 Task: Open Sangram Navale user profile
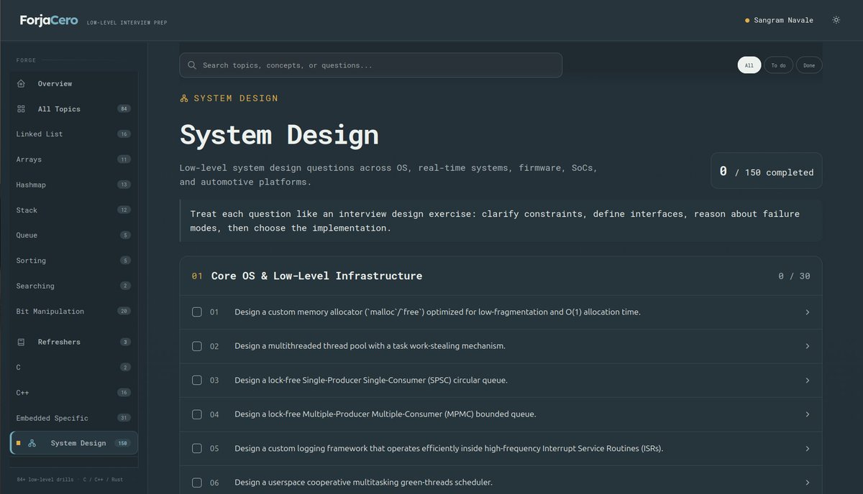coord(779,20)
